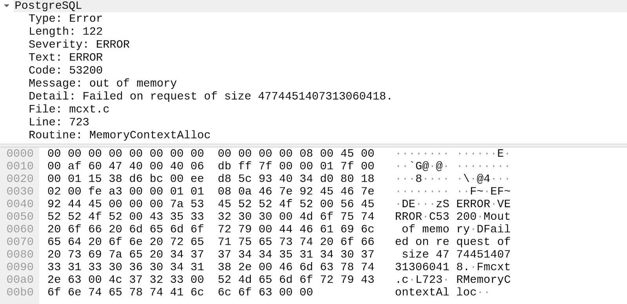Image resolution: width=627 pixels, height=304 pixels.
Task: Select the PostgreSQL header row
Action: click(48, 6)
